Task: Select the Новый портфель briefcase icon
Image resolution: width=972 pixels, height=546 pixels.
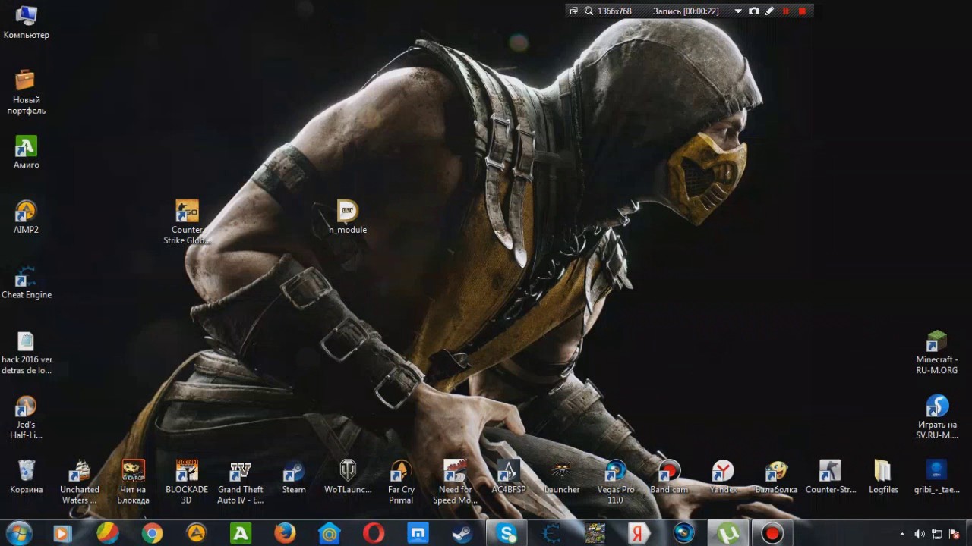Action: tap(26, 92)
